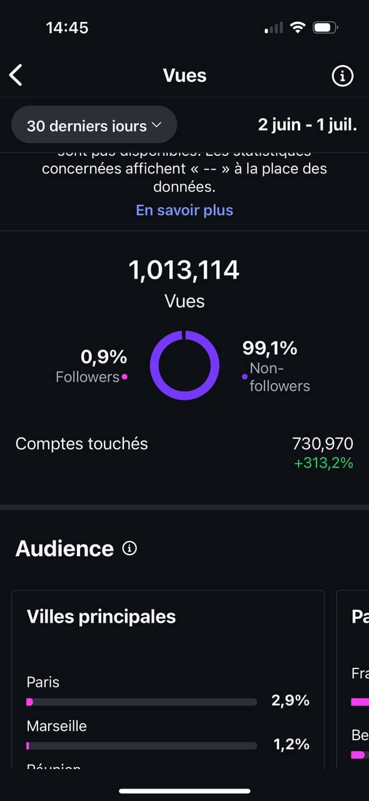Select the Marseille city progress bar
The width and height of the screenshot is (369, 801).
click(x=142, y=745)
